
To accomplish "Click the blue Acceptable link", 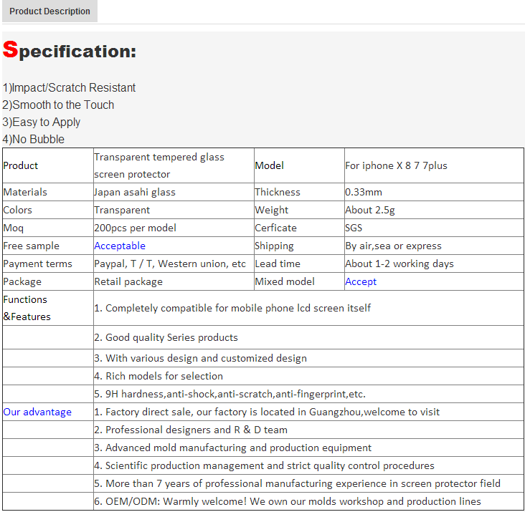I will click(x=120, y=246).
